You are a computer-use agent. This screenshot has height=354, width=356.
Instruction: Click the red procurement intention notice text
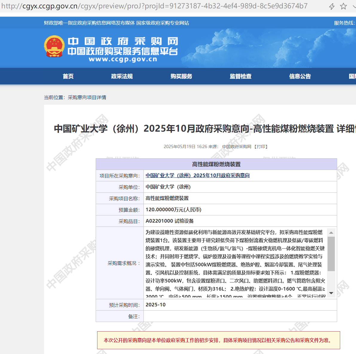219,340
